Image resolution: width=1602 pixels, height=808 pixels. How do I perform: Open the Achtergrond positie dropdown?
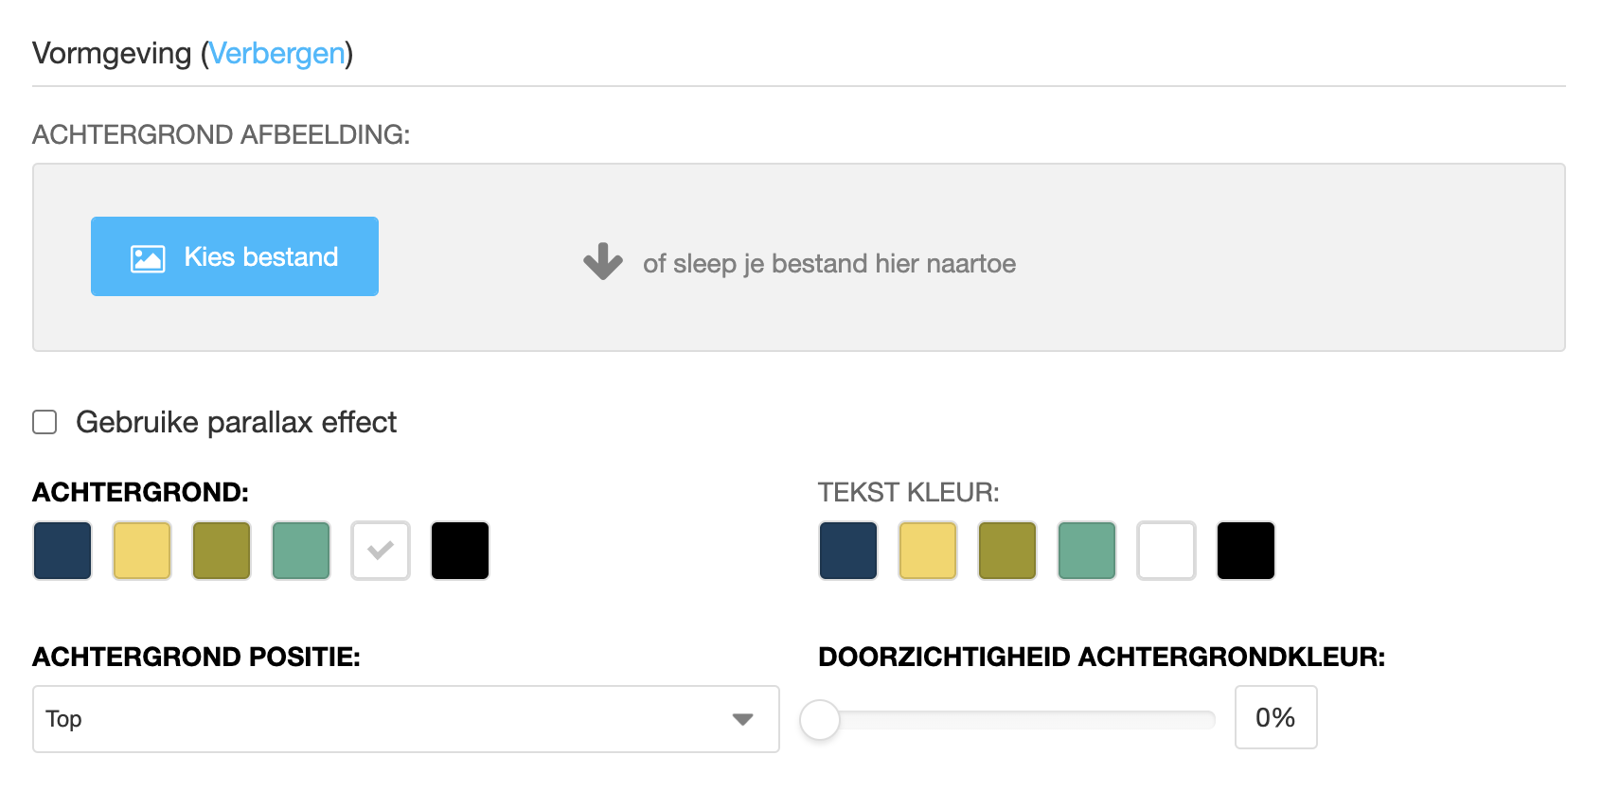(405, 719)
